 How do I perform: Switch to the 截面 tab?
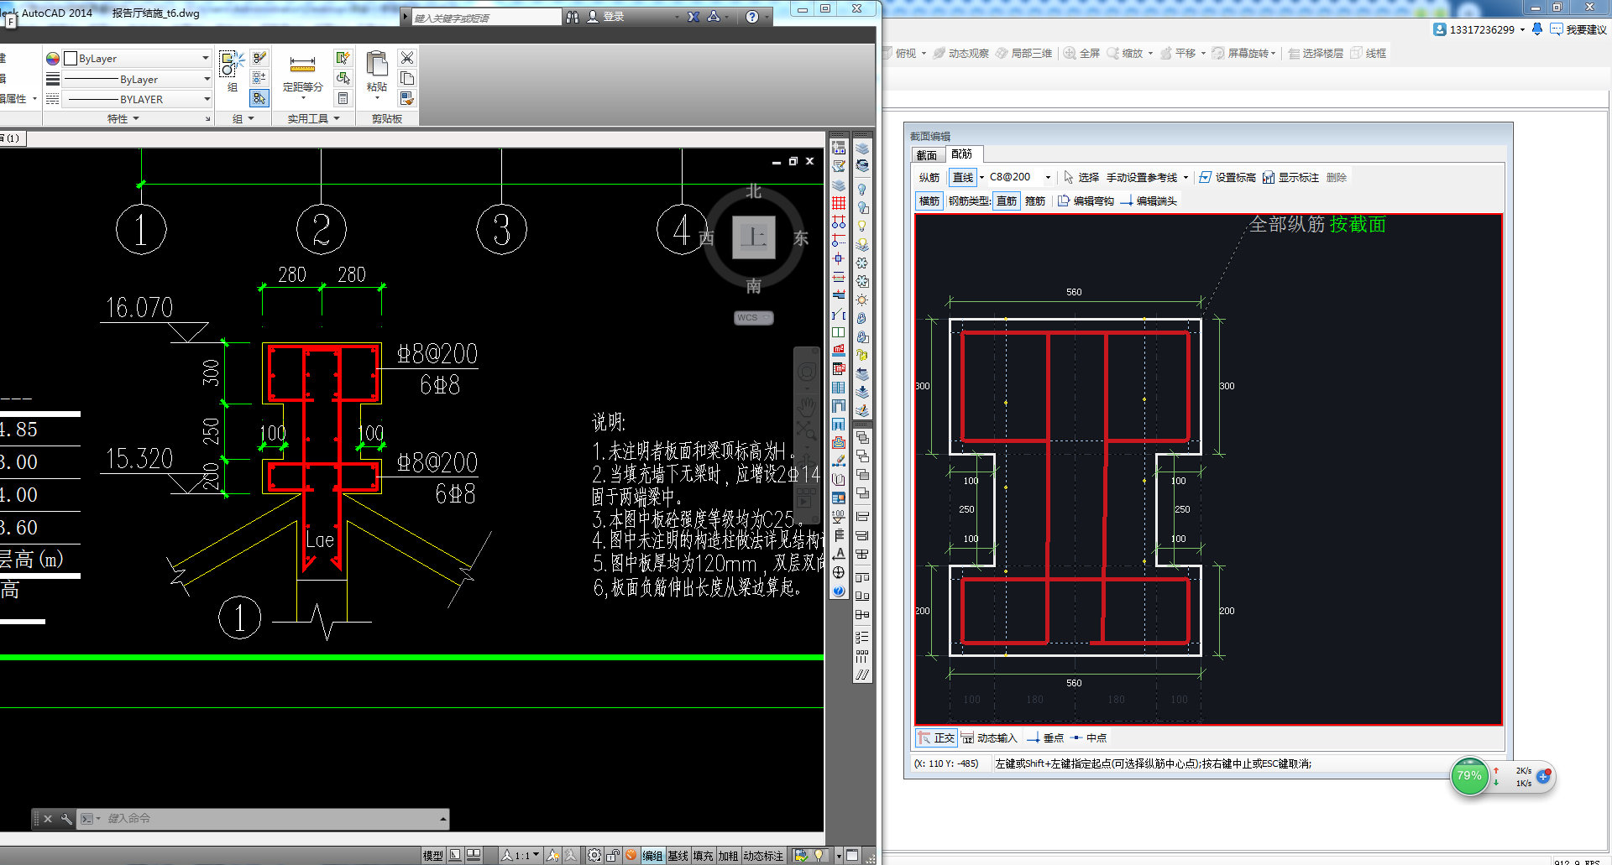click(x=927, y=155)
